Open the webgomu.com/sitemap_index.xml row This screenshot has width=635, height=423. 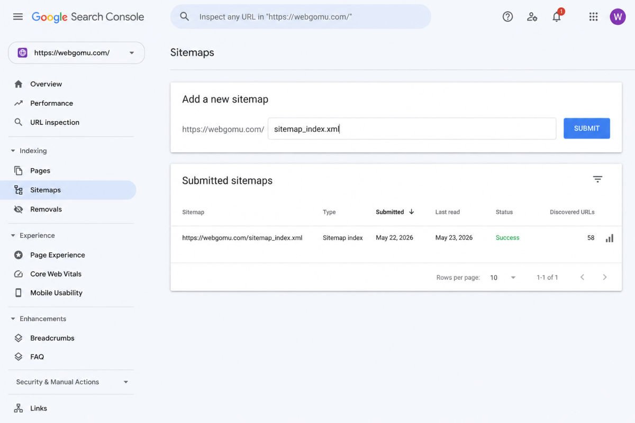tap(396, 238)
